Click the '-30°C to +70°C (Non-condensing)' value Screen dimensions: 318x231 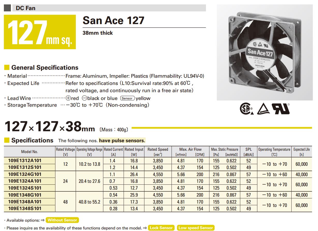coord(108,105)
